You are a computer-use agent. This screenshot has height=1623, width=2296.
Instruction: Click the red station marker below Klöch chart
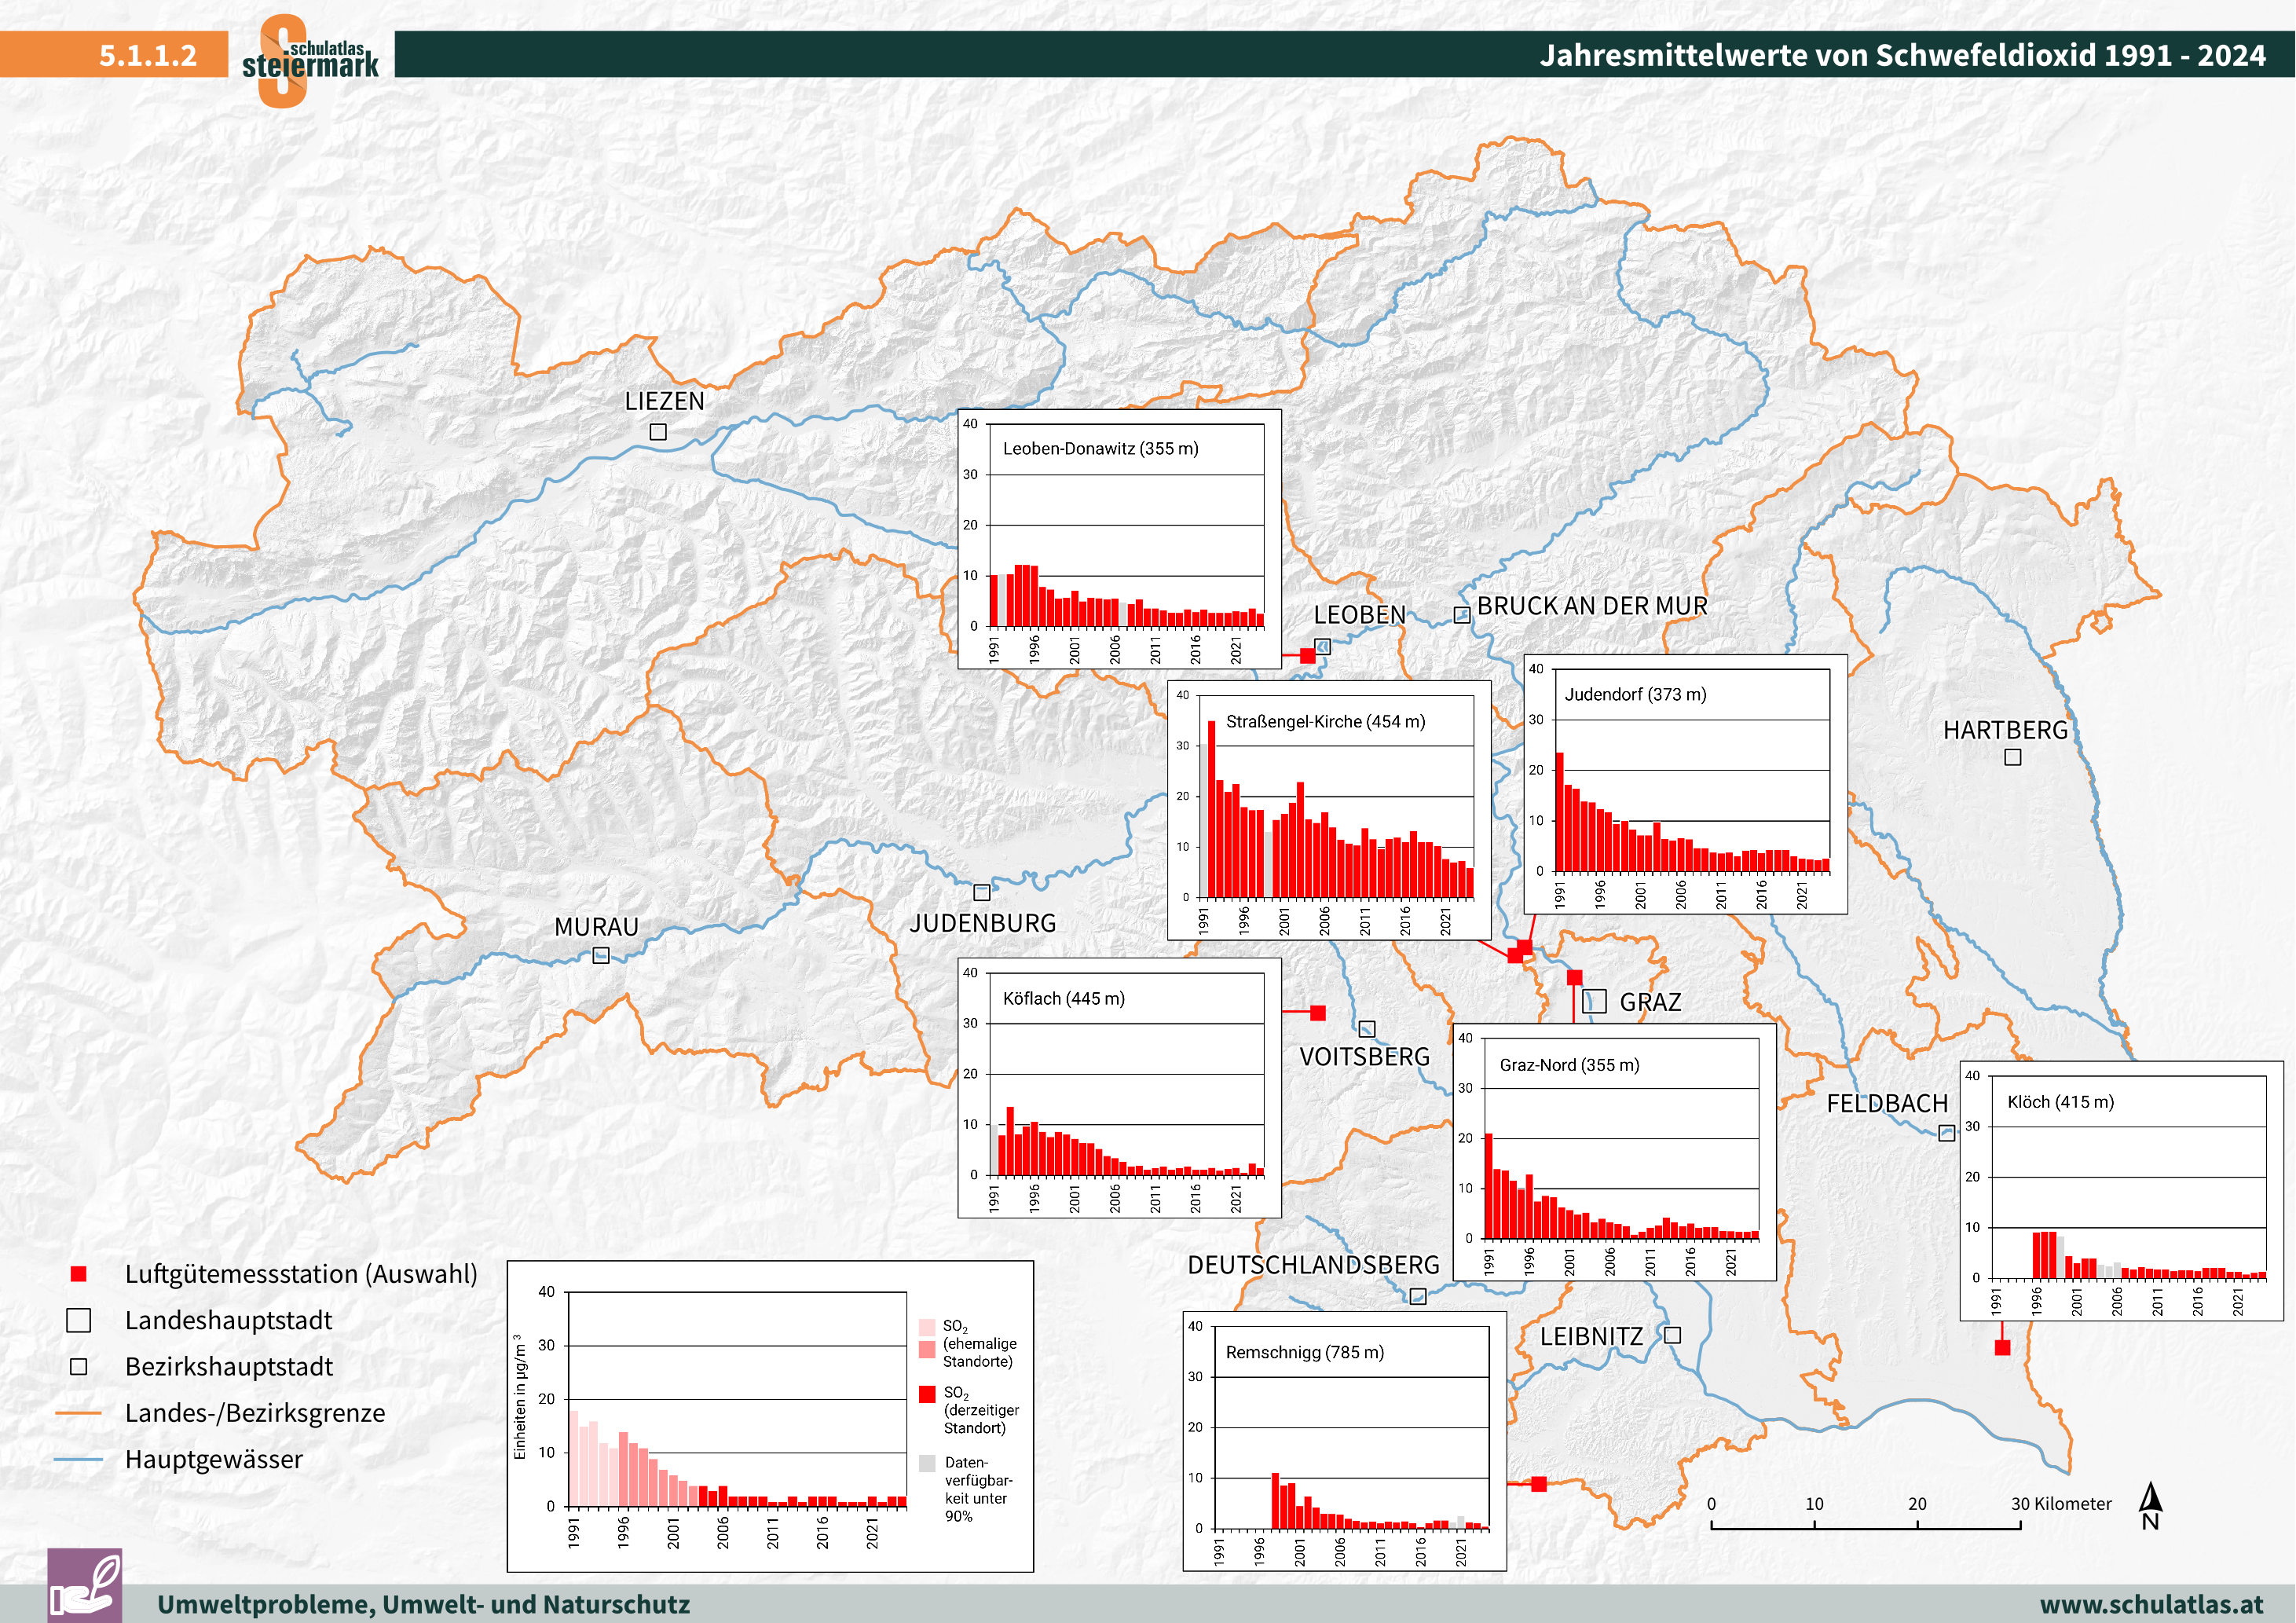(2002, 1347)
